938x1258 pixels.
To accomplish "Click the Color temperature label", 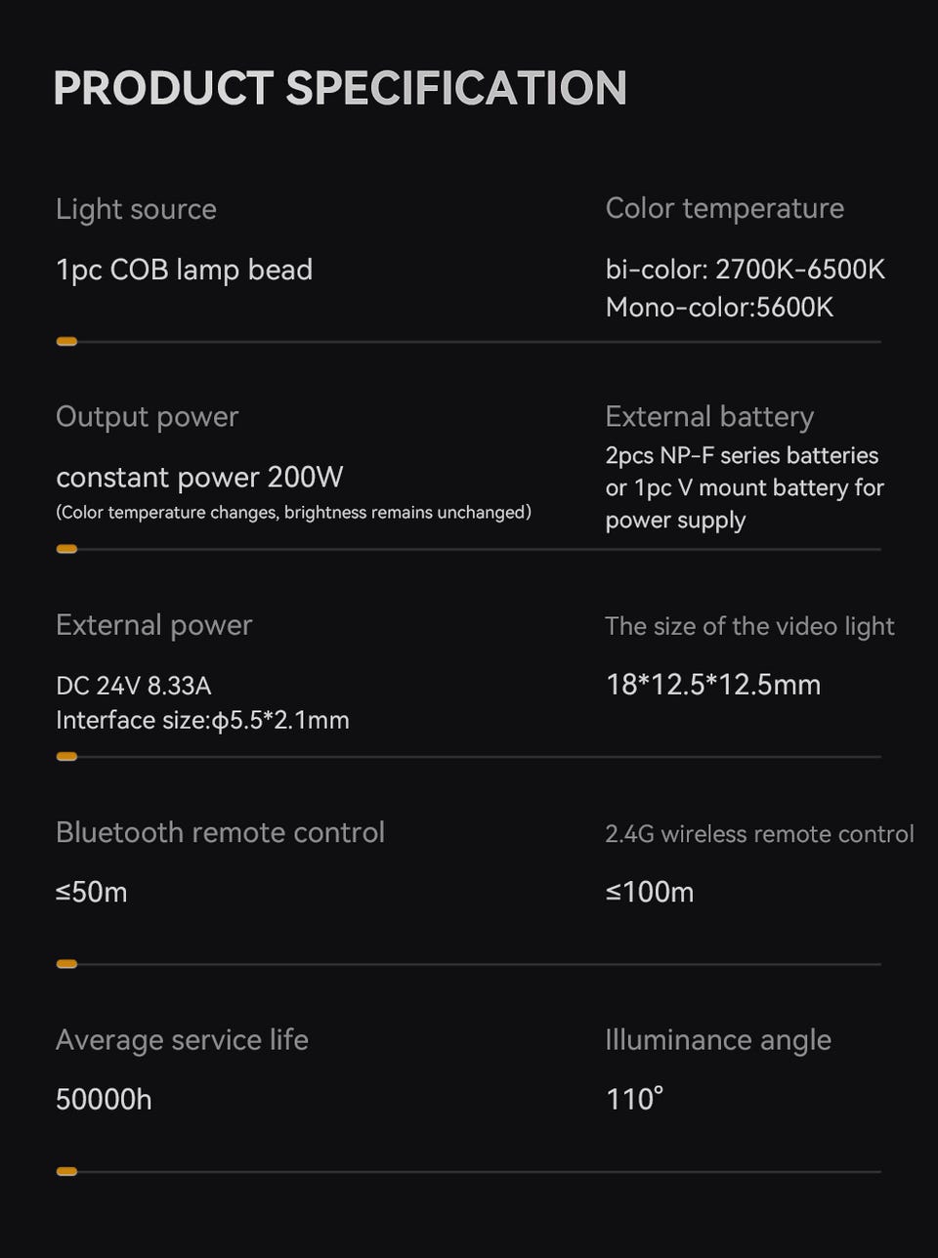I will (724, 208).
